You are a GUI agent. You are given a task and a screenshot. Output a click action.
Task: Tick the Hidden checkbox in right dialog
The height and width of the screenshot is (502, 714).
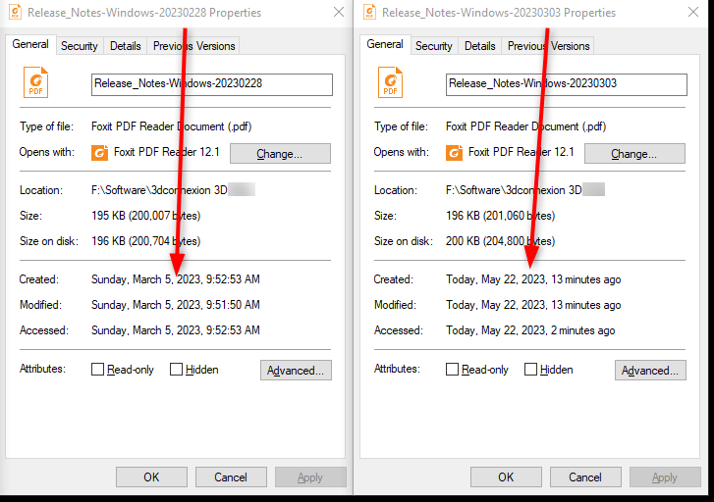tap(530, 370)
